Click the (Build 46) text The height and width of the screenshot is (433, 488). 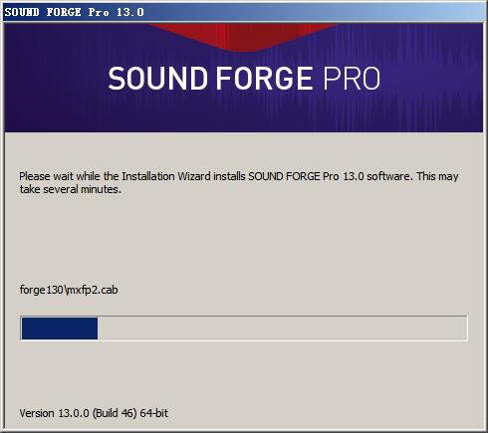click(x=115, y=413)
